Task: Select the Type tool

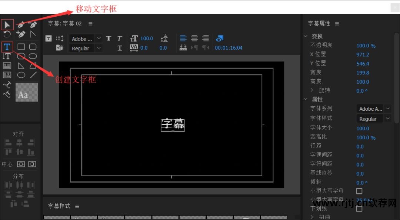Action: coord(7,47)
